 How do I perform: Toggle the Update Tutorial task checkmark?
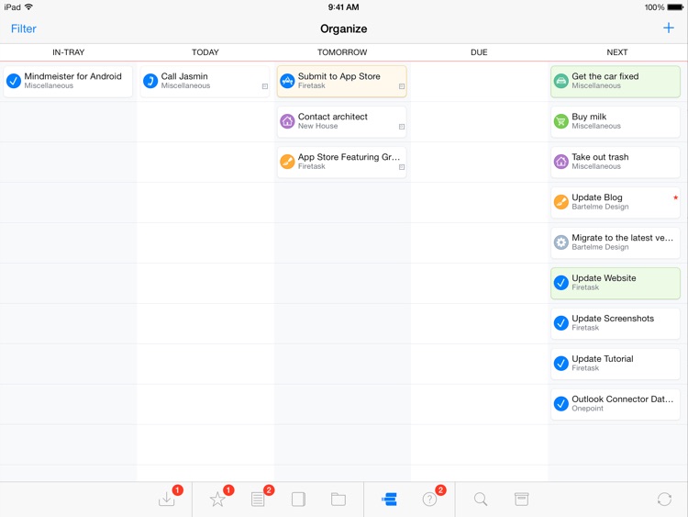coord(561,364)
